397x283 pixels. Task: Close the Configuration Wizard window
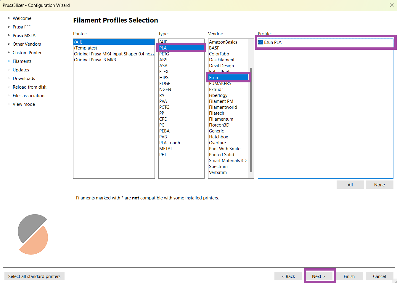[x=391, y=5]
